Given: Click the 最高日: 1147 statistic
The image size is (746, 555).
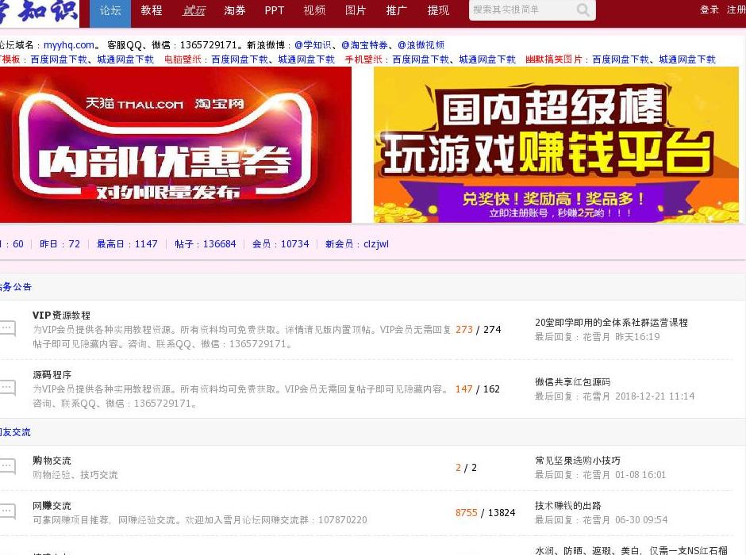Looking at the screenshot, I should click(127, 243).
